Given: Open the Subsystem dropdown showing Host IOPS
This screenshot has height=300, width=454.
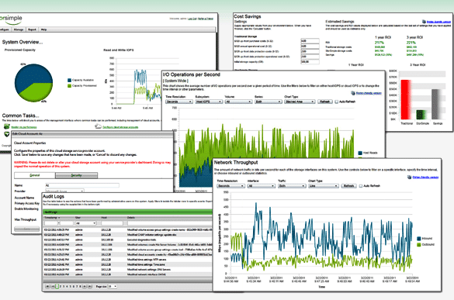Looking at the screenshot, I should (209, 102).
